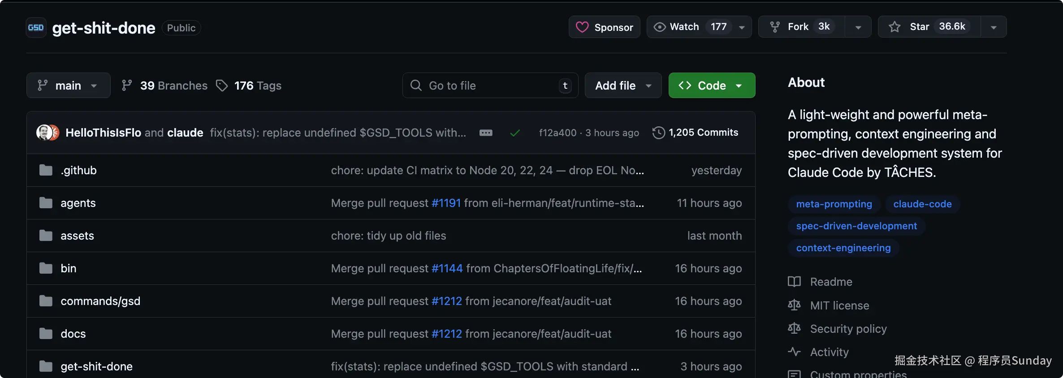Click the tags label icon
Viewport: 1063px width, 378px height.
[222, 86]
